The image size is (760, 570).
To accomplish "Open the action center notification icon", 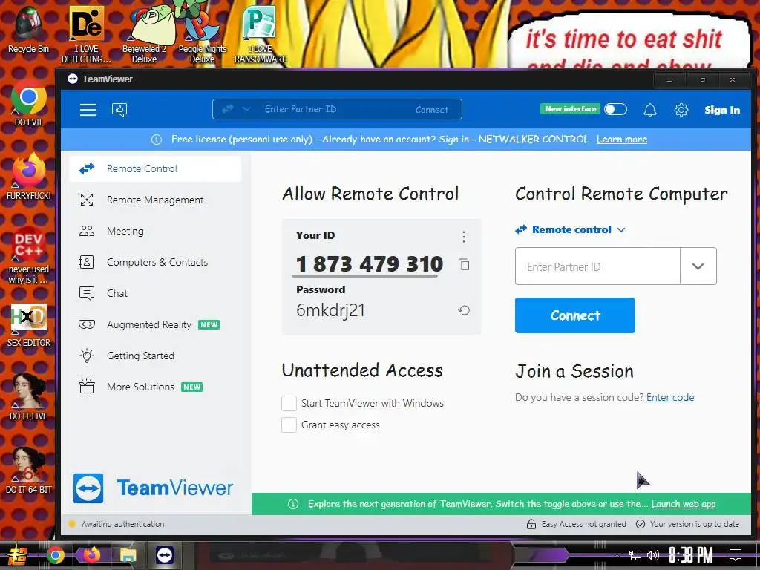I will click(x=736, y=555).
